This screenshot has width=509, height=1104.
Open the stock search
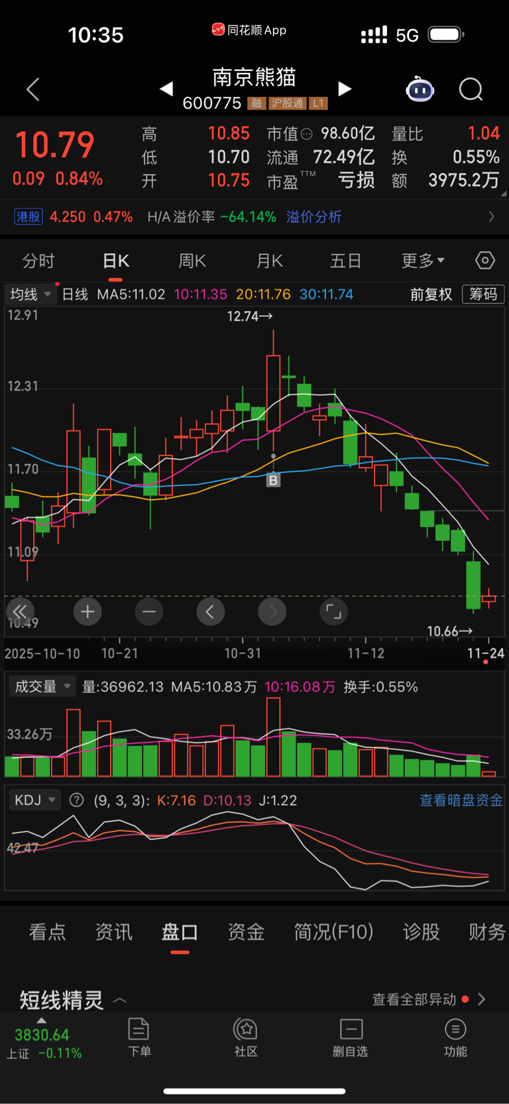[x=471, y=89]
